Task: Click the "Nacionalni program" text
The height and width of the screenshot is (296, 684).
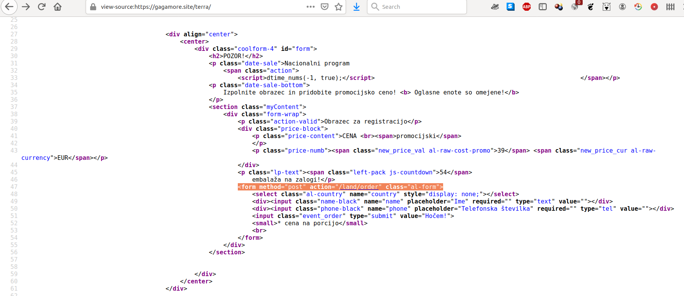Action: point(317,63)
